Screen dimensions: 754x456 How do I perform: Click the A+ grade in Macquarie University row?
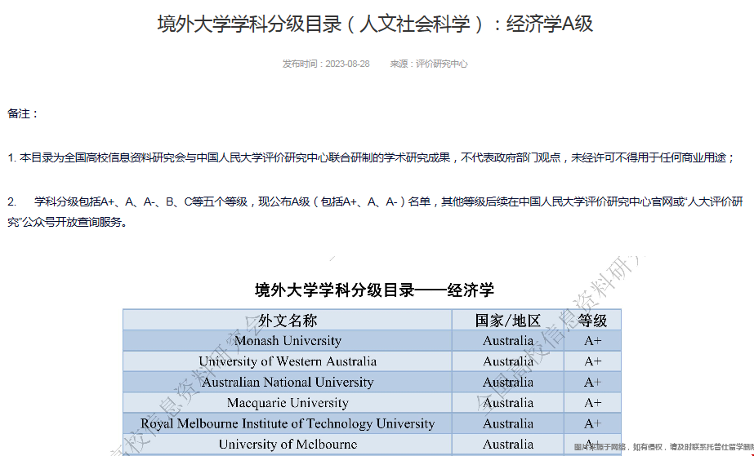[592, 403]
